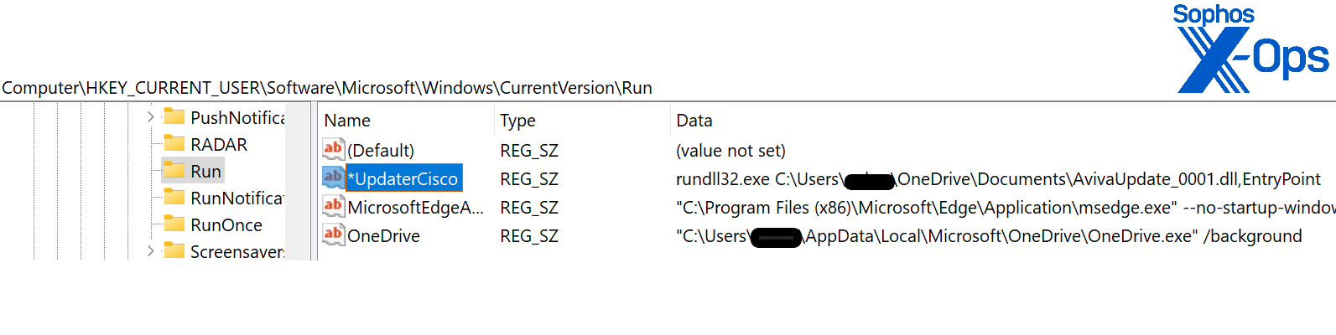
Task: Click the Run key folder icon
Action: 174,170
